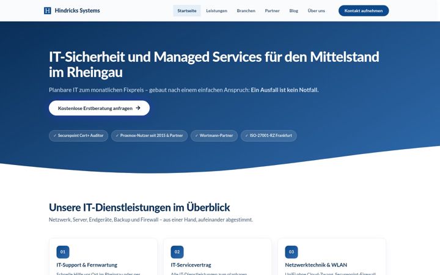Click Kostenlose Erstberatung anfragen button

[100, 108]
